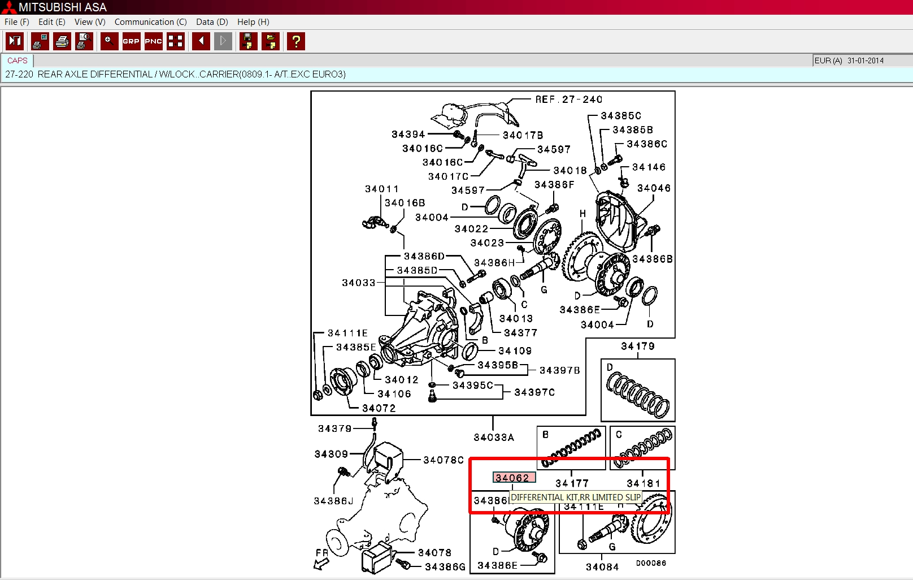This screenshot has width=913, height=580.
Task: Click part callout 34395C
Action: 473,386
